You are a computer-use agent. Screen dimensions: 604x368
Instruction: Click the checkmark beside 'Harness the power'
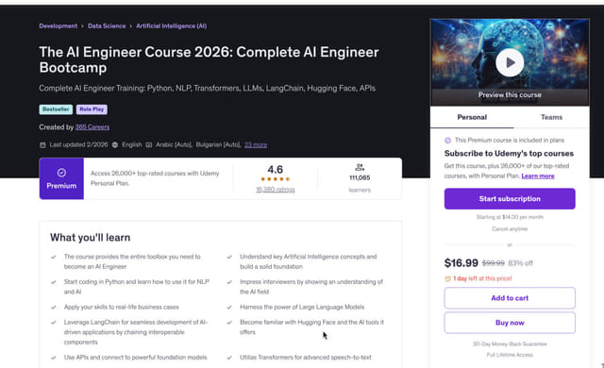229,308
